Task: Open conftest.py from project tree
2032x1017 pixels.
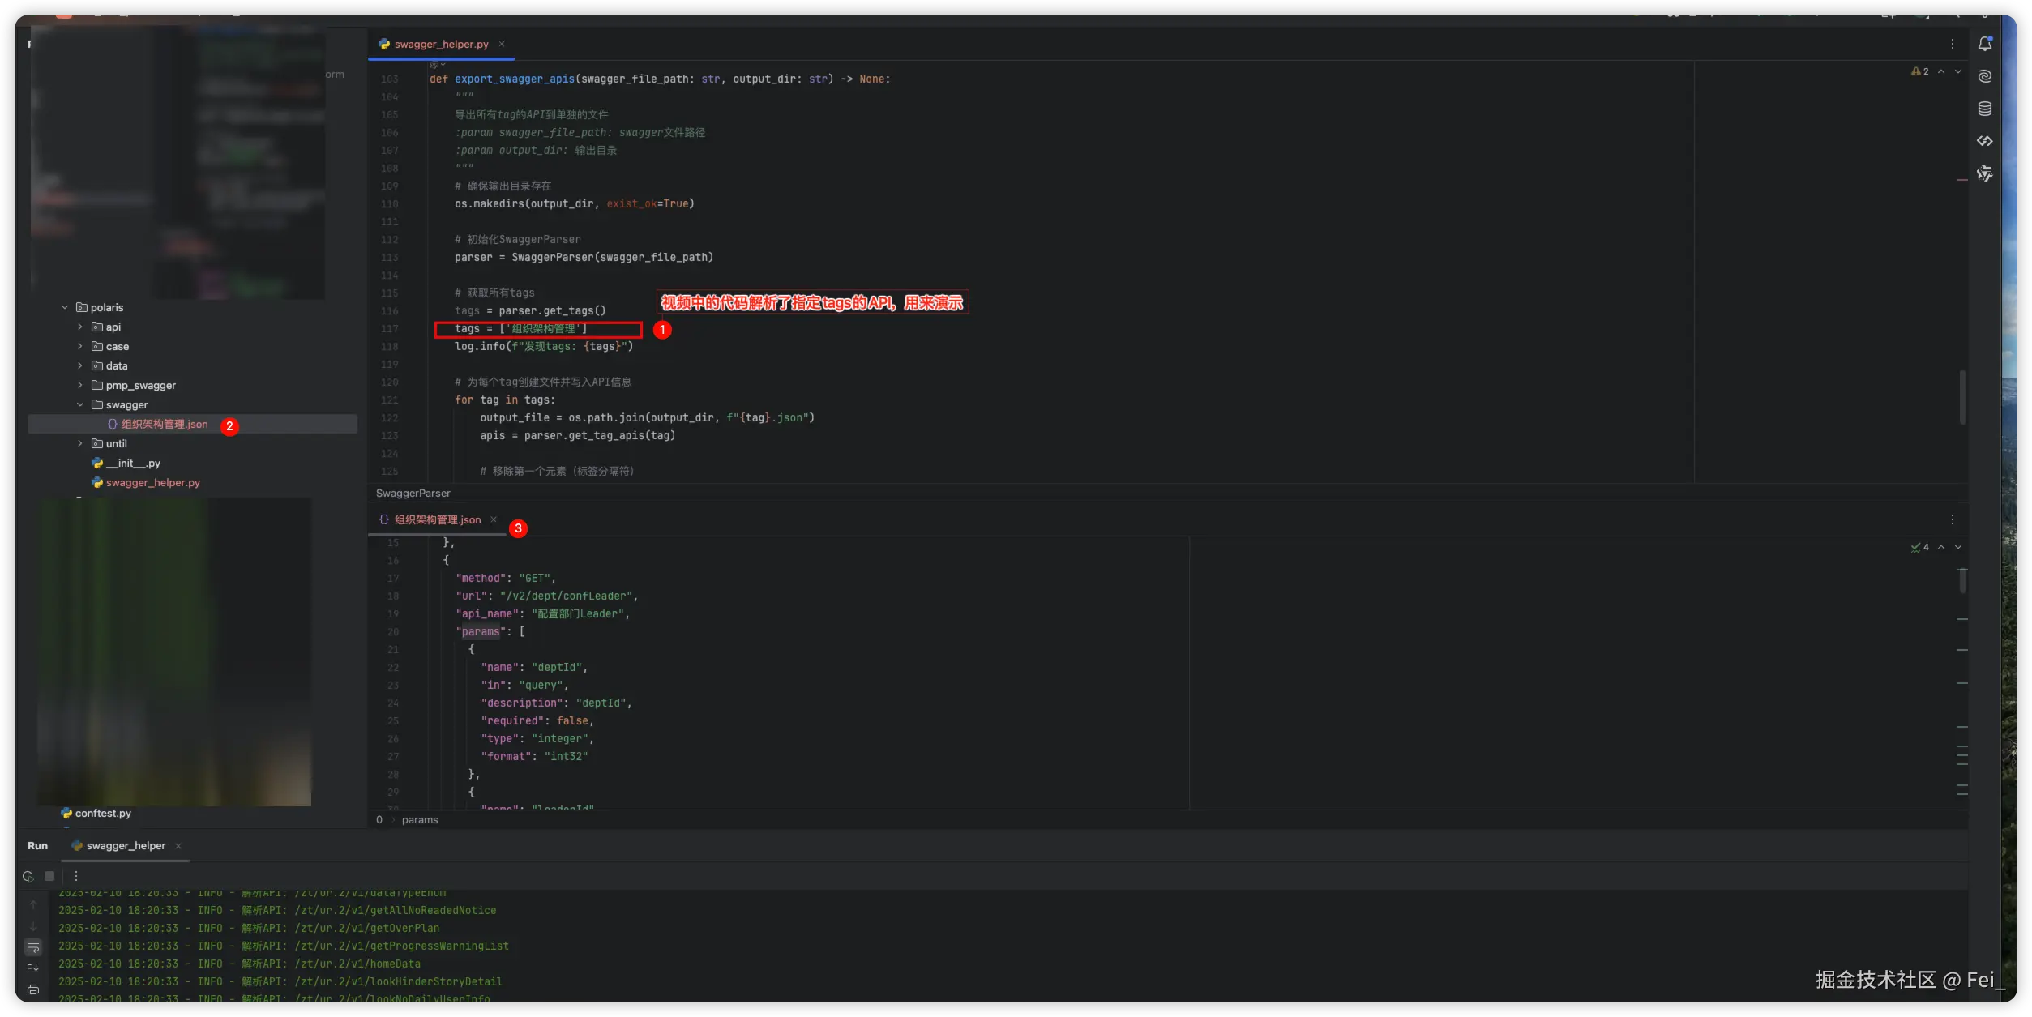Action: (103, 813)
